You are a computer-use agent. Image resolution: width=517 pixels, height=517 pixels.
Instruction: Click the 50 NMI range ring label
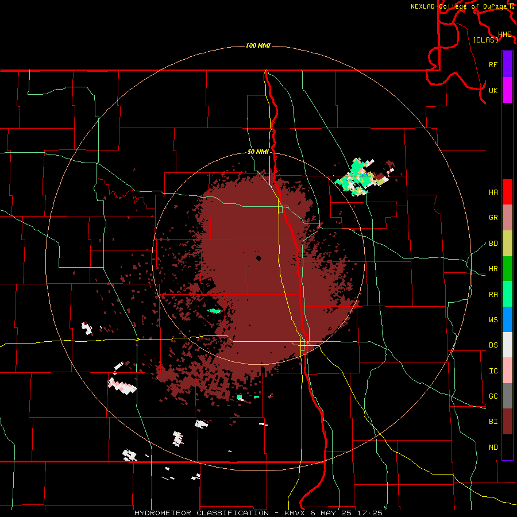coord(258,152)
